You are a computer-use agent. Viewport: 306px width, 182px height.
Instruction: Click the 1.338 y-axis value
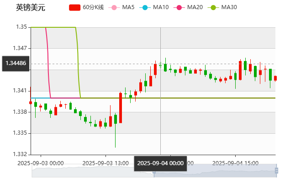click(x=20, y=112)
